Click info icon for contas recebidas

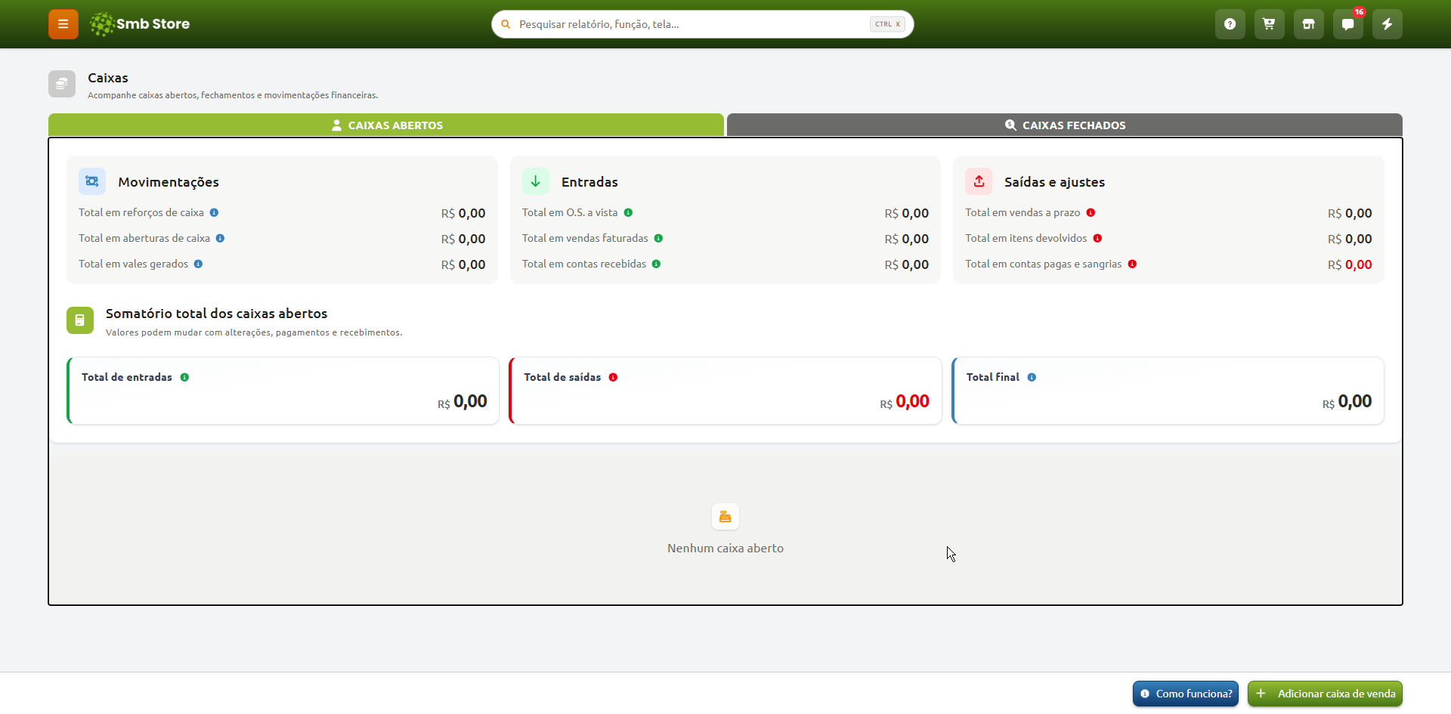656,264
